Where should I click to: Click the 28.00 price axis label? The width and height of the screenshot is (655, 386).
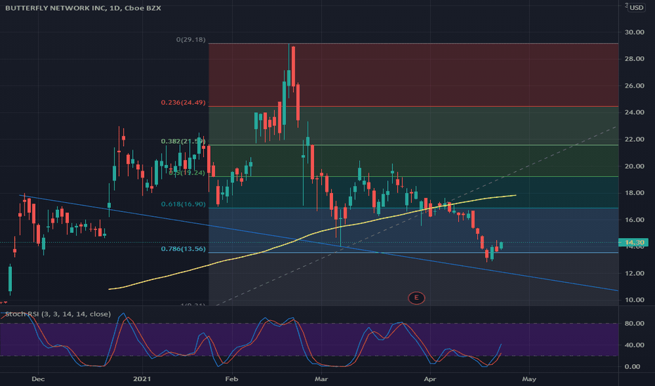point(634,59)
